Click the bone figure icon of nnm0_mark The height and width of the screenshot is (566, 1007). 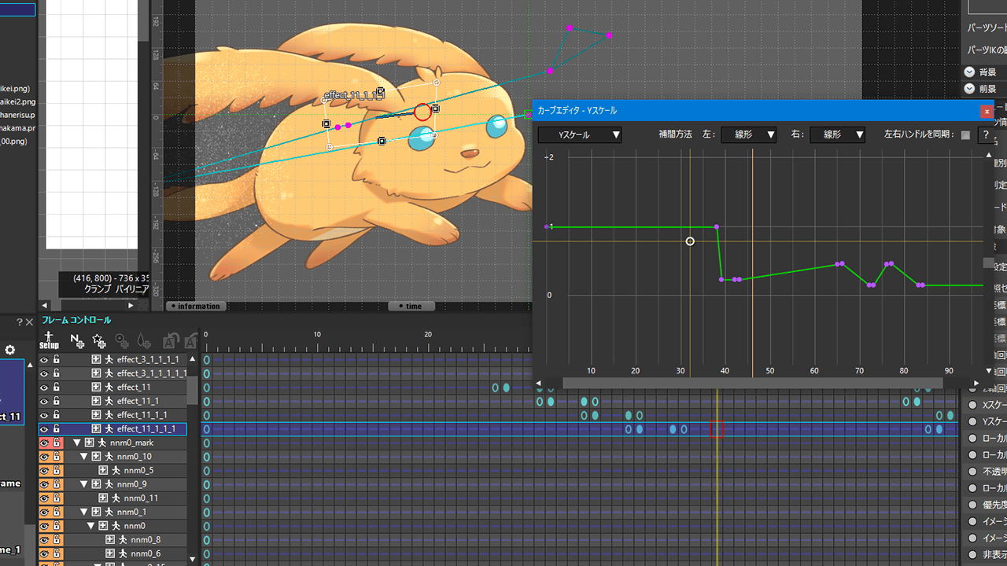(x=102, y=443)
